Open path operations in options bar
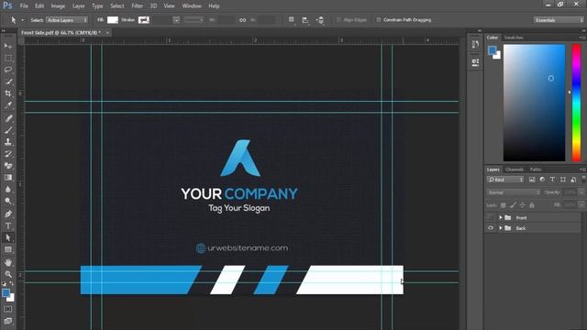This screenshot has width=587, height=330. (292, 20)
